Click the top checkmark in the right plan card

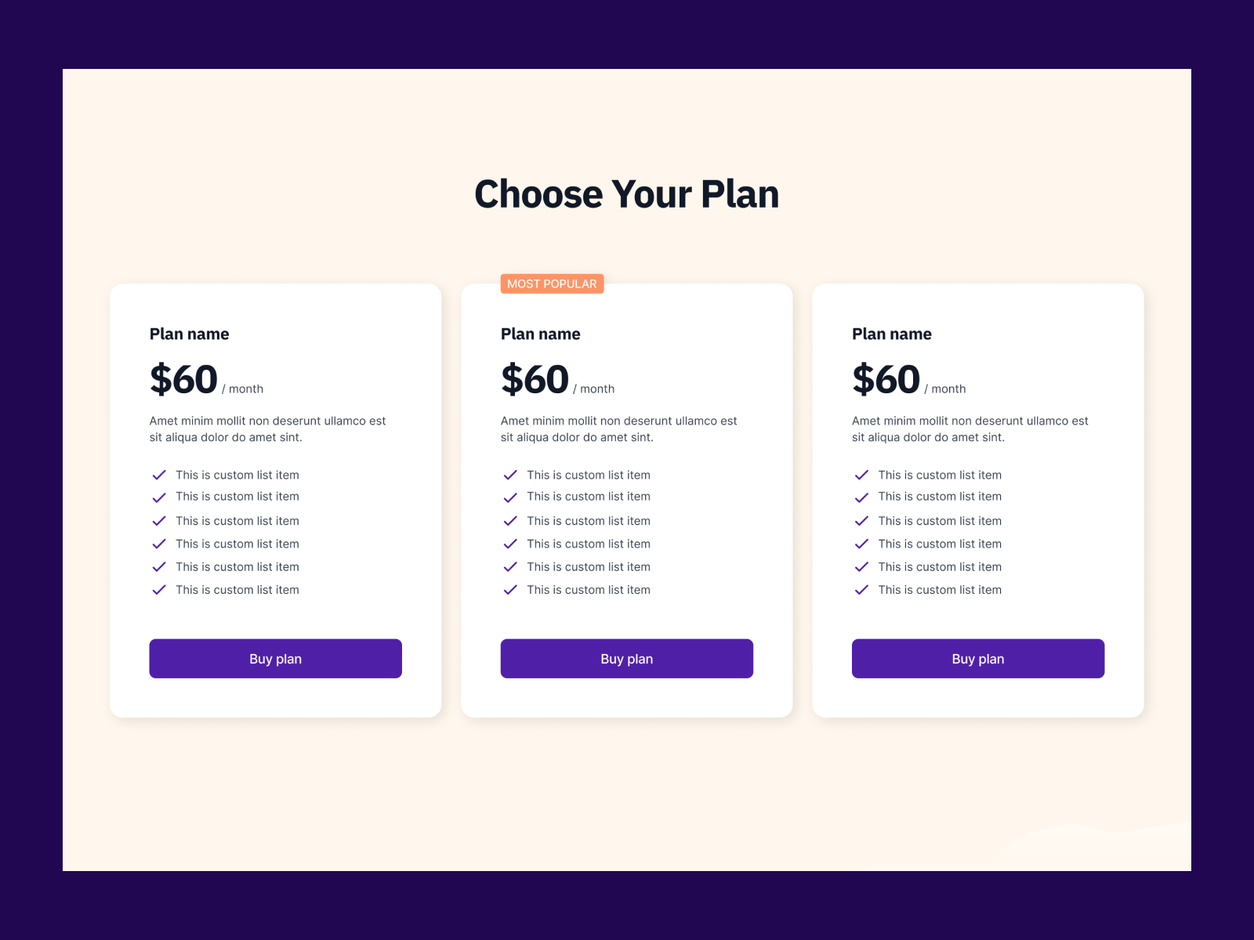pos(861,475)
